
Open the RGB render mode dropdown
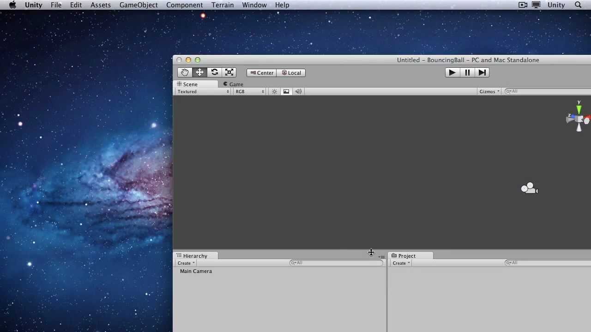click(x=250, y=91)
